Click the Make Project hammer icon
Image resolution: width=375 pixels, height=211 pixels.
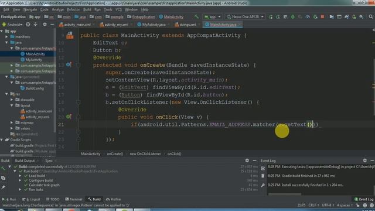click(x=196, y=17)
